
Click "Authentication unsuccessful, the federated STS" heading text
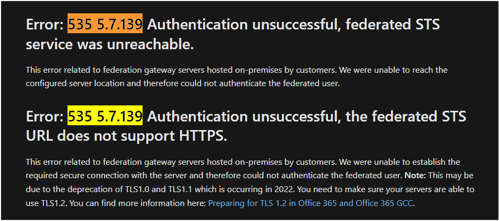click(307, 117)
